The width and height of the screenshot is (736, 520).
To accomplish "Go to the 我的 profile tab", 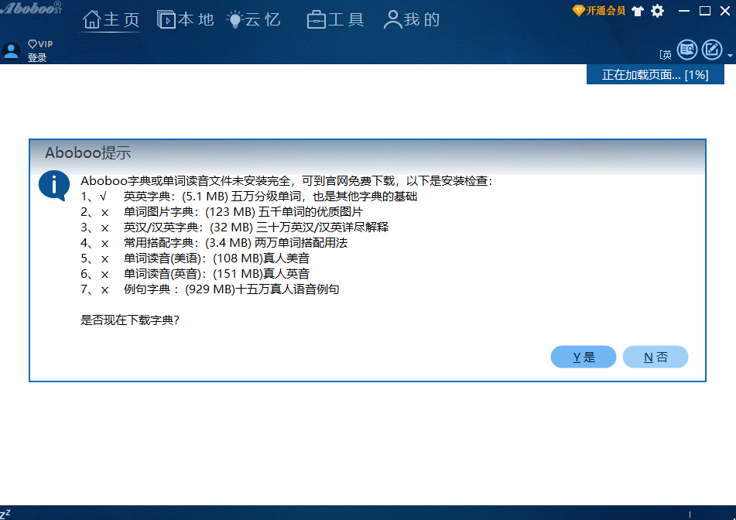I will pos(412,19).
